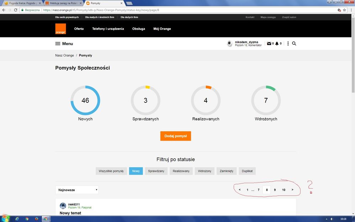Filter by Wdrożony status
The image size is (355, 222).
[205, 171]
